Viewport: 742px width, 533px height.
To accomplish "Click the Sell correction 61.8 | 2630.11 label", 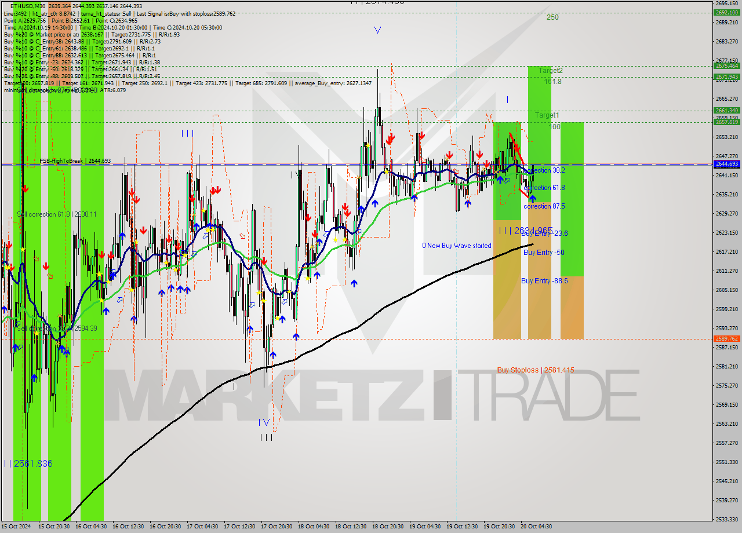I will tap(57, 214).
